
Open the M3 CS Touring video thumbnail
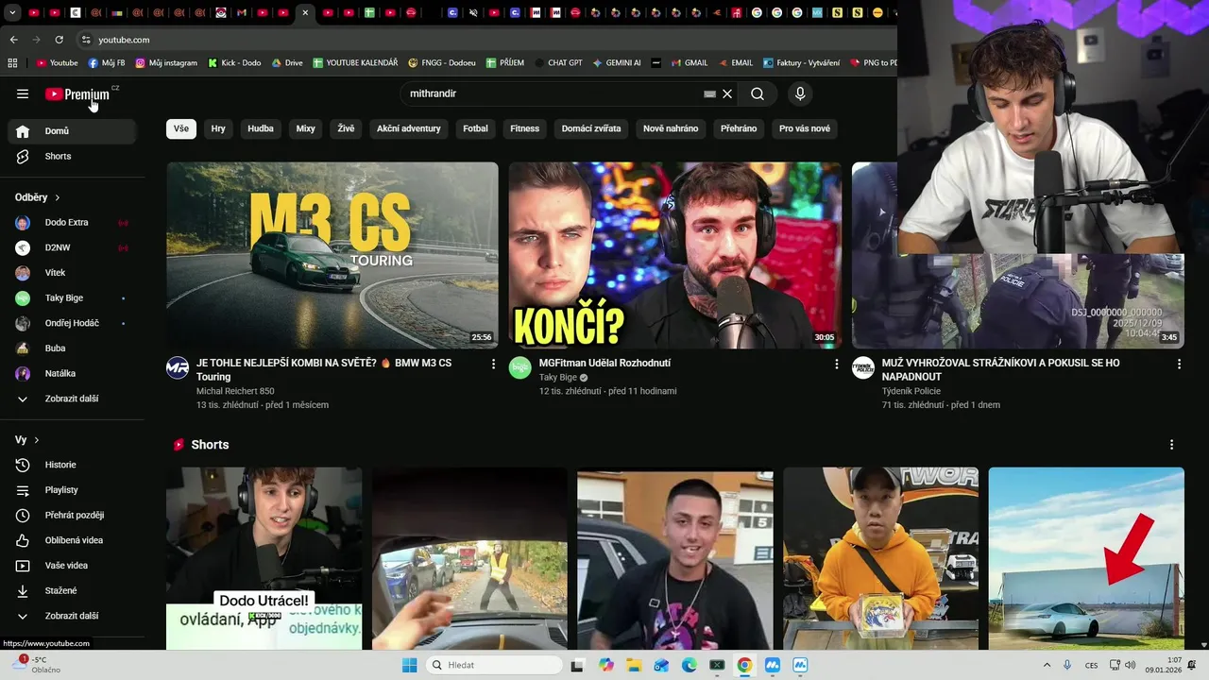tap(332, 255)
